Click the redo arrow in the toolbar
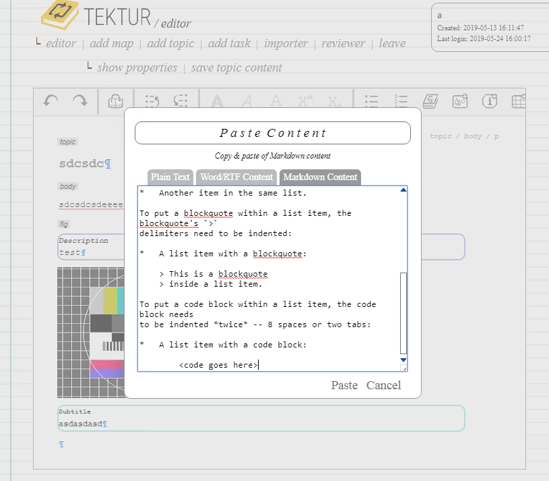This screenshot has height=481, width=549. (80, 101)
